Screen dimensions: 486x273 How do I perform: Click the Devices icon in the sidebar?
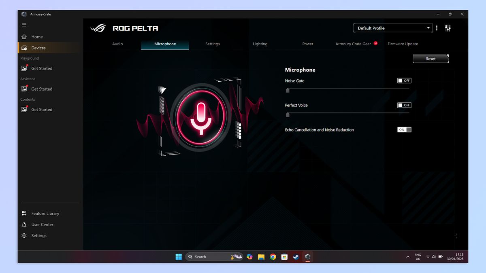tap(25, 47)
